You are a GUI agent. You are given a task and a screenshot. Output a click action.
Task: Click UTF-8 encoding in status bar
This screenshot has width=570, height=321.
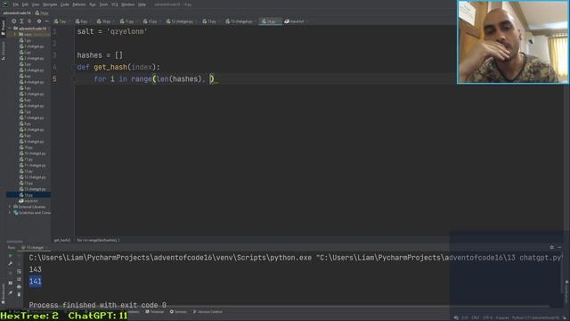click(x=487, y=317)
